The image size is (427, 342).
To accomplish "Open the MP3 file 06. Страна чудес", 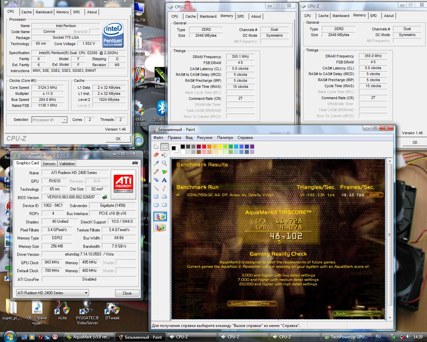I will 37,312.
